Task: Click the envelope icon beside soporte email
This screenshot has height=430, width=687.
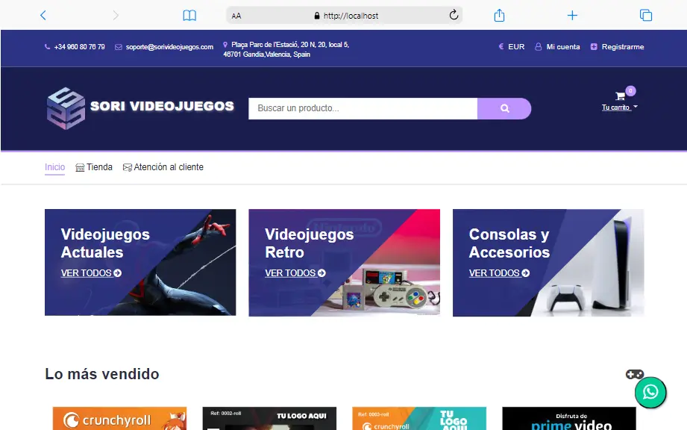Action: pos(116,46)
